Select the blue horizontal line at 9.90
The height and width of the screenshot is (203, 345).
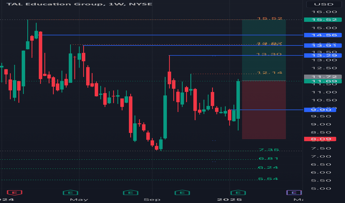click(267, 110)
